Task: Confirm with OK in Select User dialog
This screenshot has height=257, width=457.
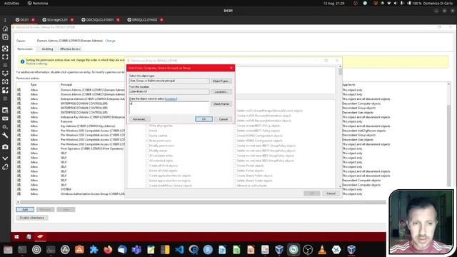Action: point(204,119)
